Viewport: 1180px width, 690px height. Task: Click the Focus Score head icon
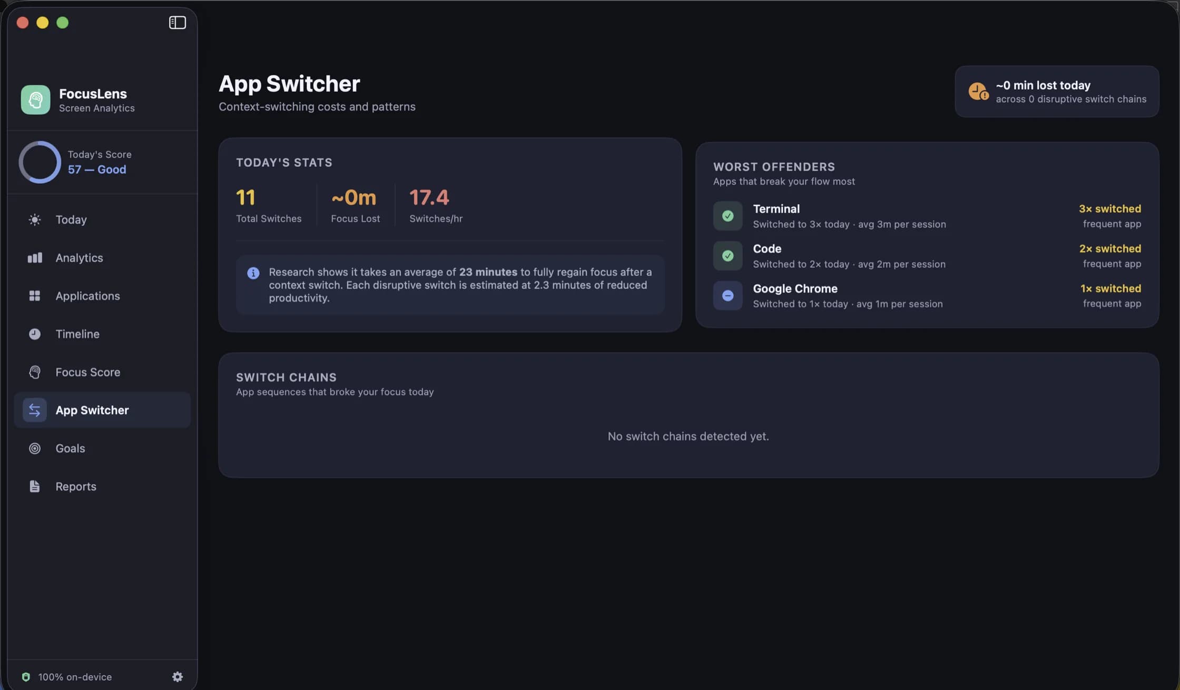pos(35,372)
